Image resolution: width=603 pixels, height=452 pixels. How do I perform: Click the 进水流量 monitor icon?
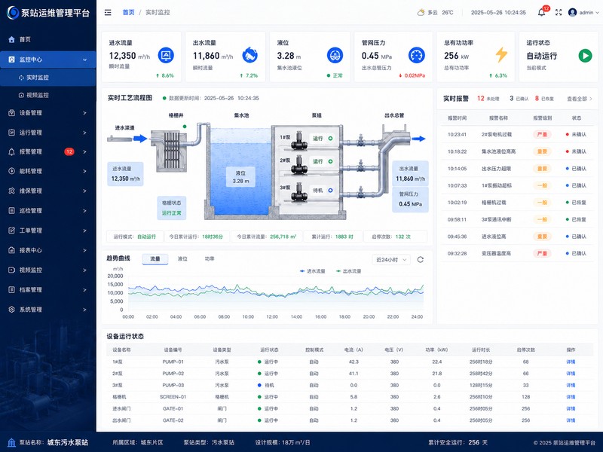(166, 55)
